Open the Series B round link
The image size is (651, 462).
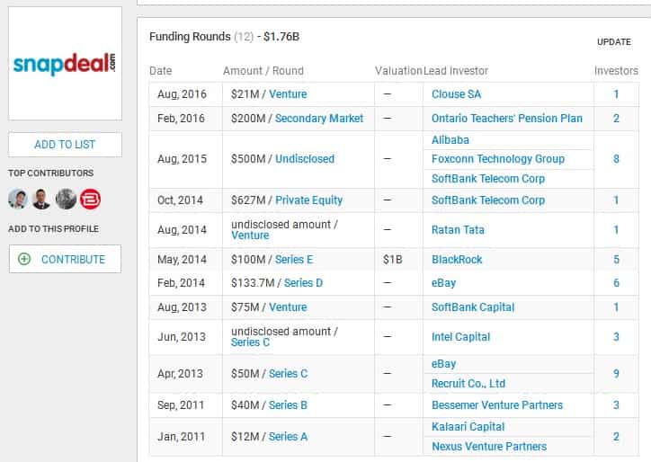point(288,405)
